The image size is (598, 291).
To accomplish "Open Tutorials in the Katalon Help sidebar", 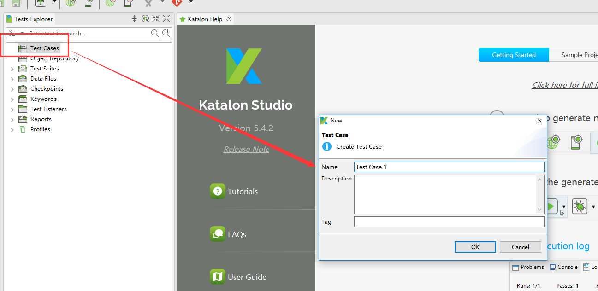I will pyautogui.click(x=234, y=191).
